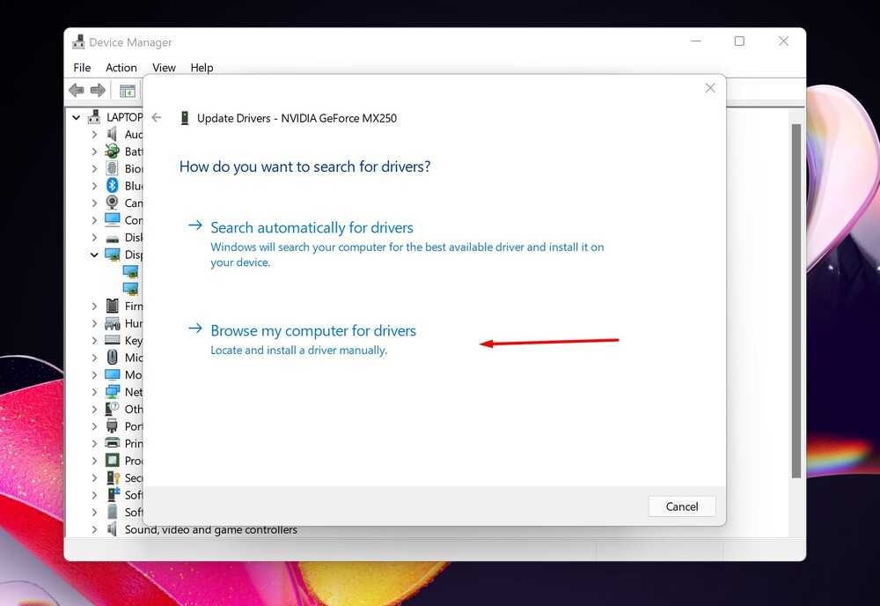Click the Keyboards category icon
The width and height of the screenshot is (880, 606).
pos(113,340)
